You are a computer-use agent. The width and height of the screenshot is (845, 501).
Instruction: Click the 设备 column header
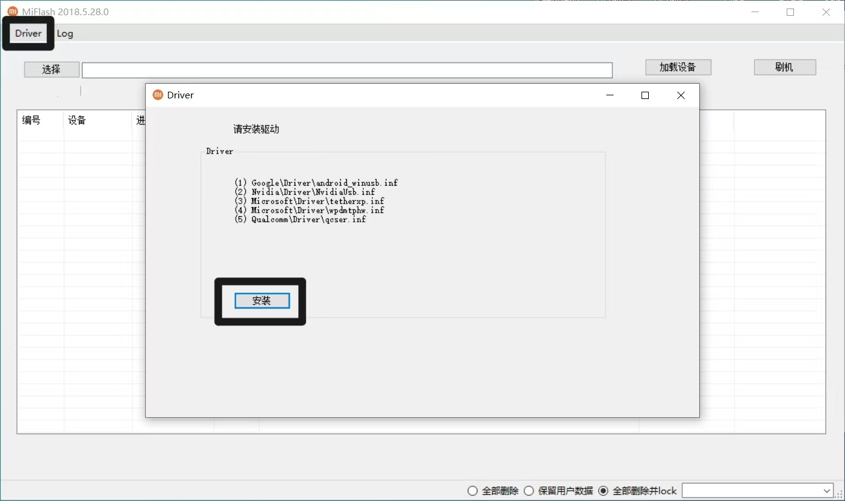[x=77, y=120]
